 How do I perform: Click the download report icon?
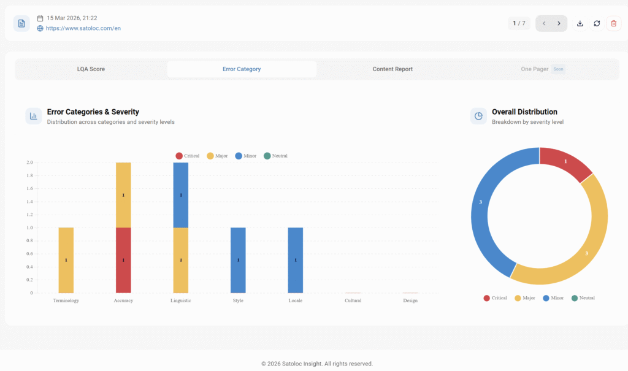[580, 23]
